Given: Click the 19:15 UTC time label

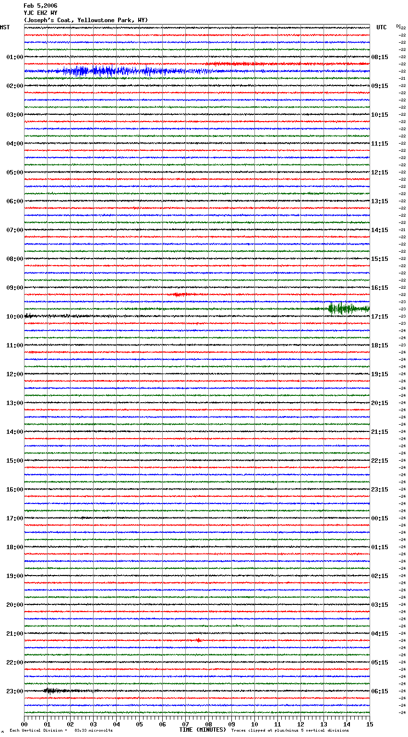Looking at the screenshot, I should tap(380, 374).
